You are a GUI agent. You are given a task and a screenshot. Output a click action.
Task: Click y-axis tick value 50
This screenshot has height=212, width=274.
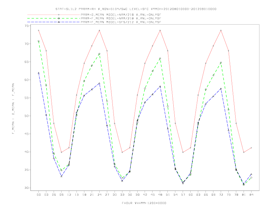click(27, 116)
